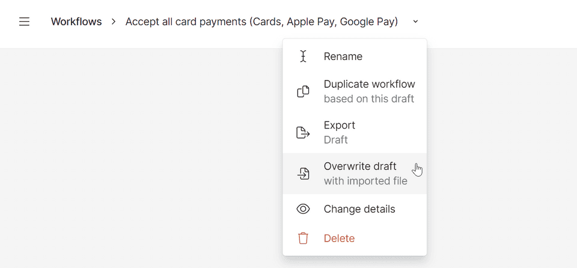The image size is (577, 268).
Task: Click the breadcrumb separator arrow after Workflows
Action: coord(114,22)
